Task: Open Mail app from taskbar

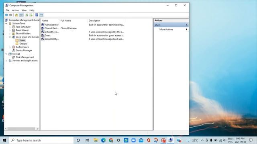Action: [x=141, y=140]
